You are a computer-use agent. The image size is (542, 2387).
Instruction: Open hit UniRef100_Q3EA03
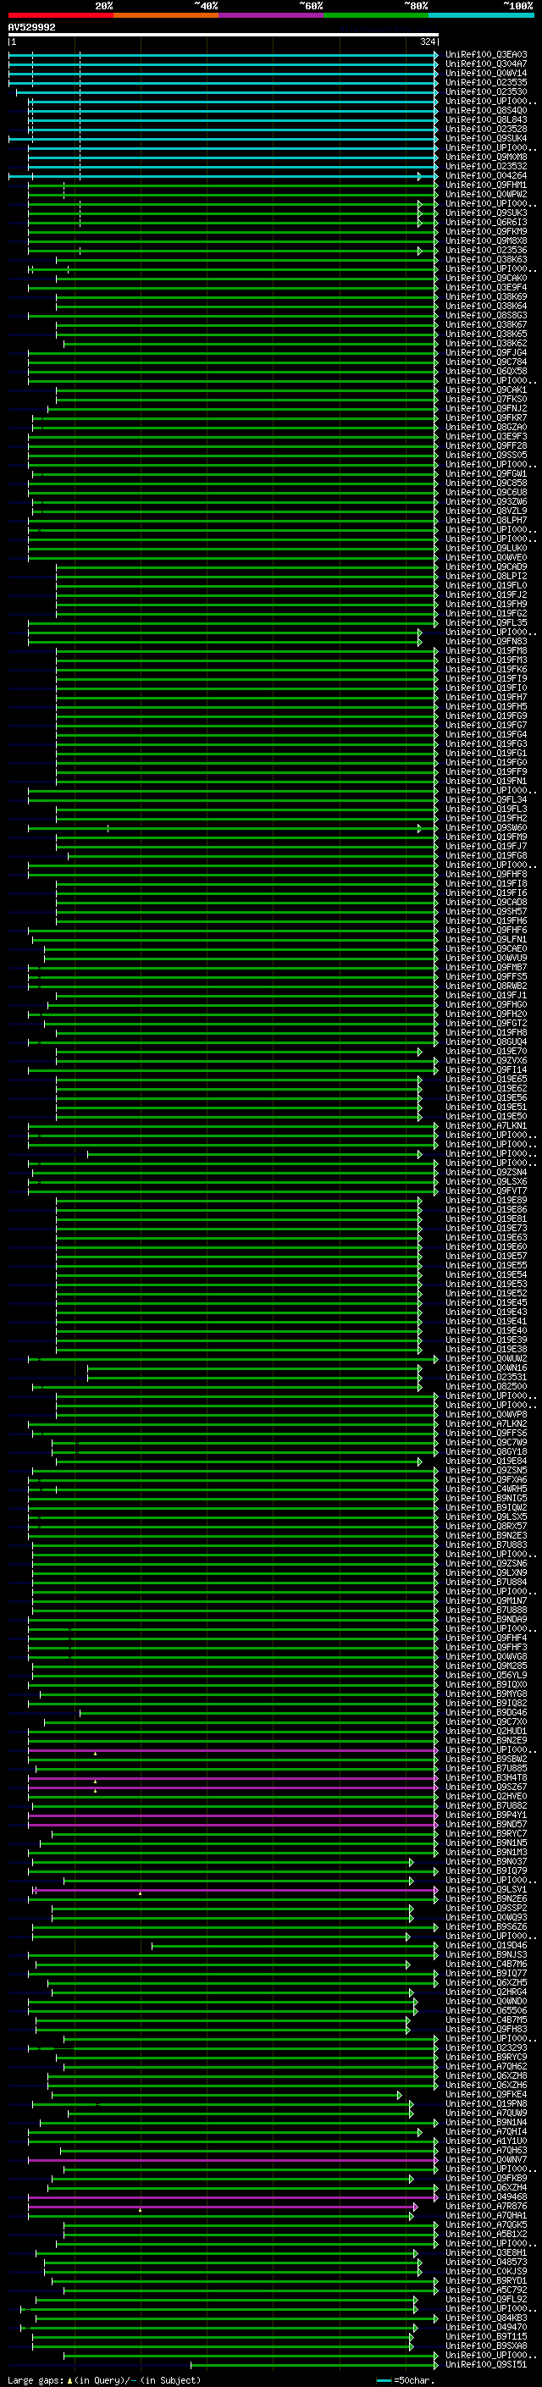click(485, 55)
